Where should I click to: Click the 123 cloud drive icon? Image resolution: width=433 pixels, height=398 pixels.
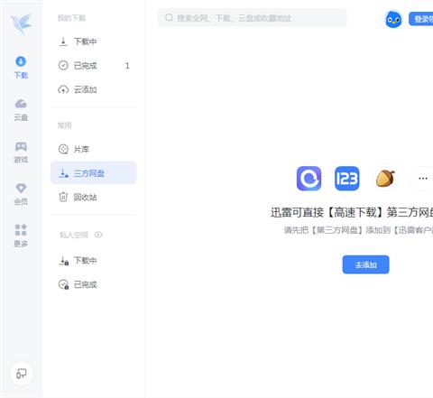click(x=347, y=179)
